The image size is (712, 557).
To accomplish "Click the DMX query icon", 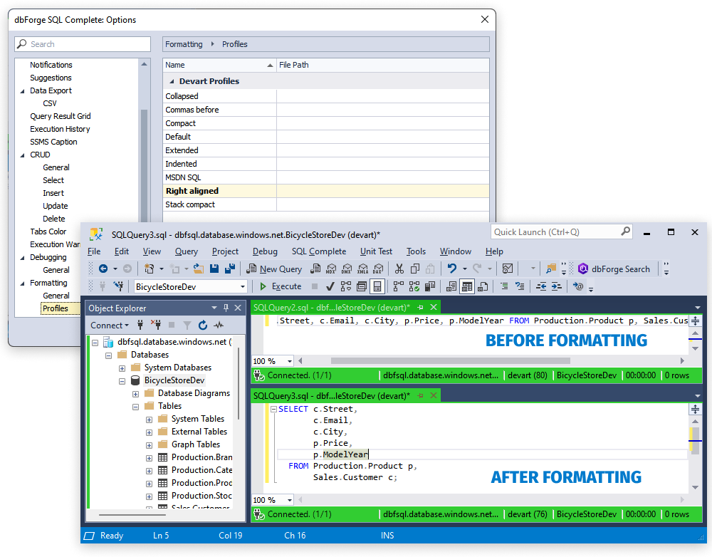I will [347, 269].
